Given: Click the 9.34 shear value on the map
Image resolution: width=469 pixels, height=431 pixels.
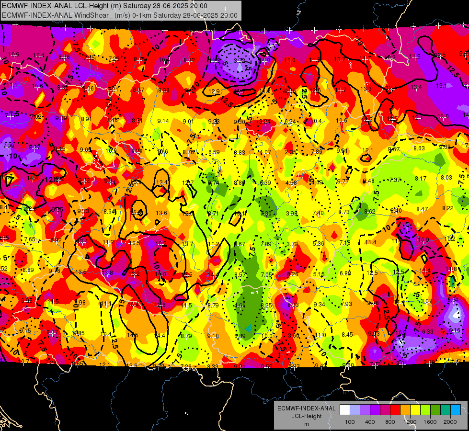Looking at the screenshot, I should click(319, 305).
